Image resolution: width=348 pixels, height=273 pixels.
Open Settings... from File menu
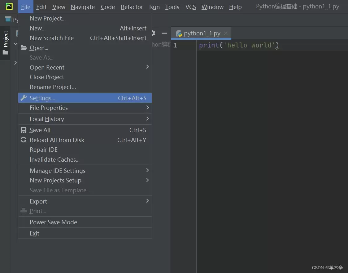(x=85, y=98)
